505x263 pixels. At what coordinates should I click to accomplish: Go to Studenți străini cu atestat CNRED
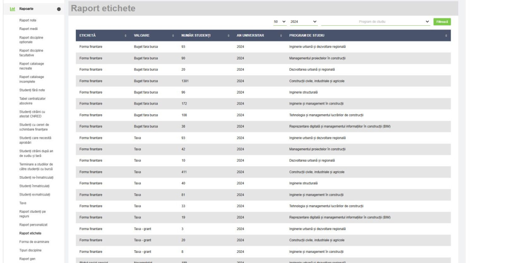(32, 114)
